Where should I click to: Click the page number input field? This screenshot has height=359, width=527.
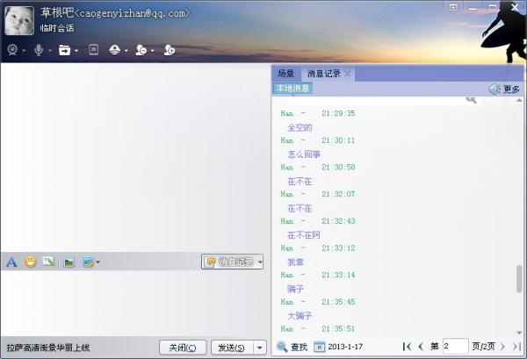click(x=455, y=346)
